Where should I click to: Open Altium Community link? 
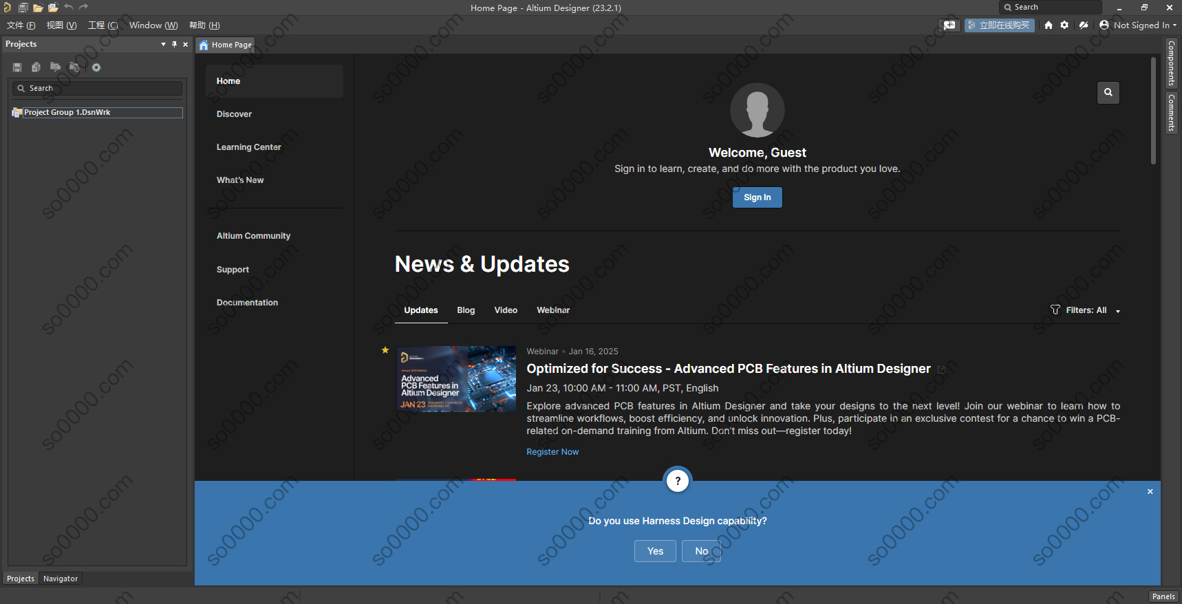(253, 236)
